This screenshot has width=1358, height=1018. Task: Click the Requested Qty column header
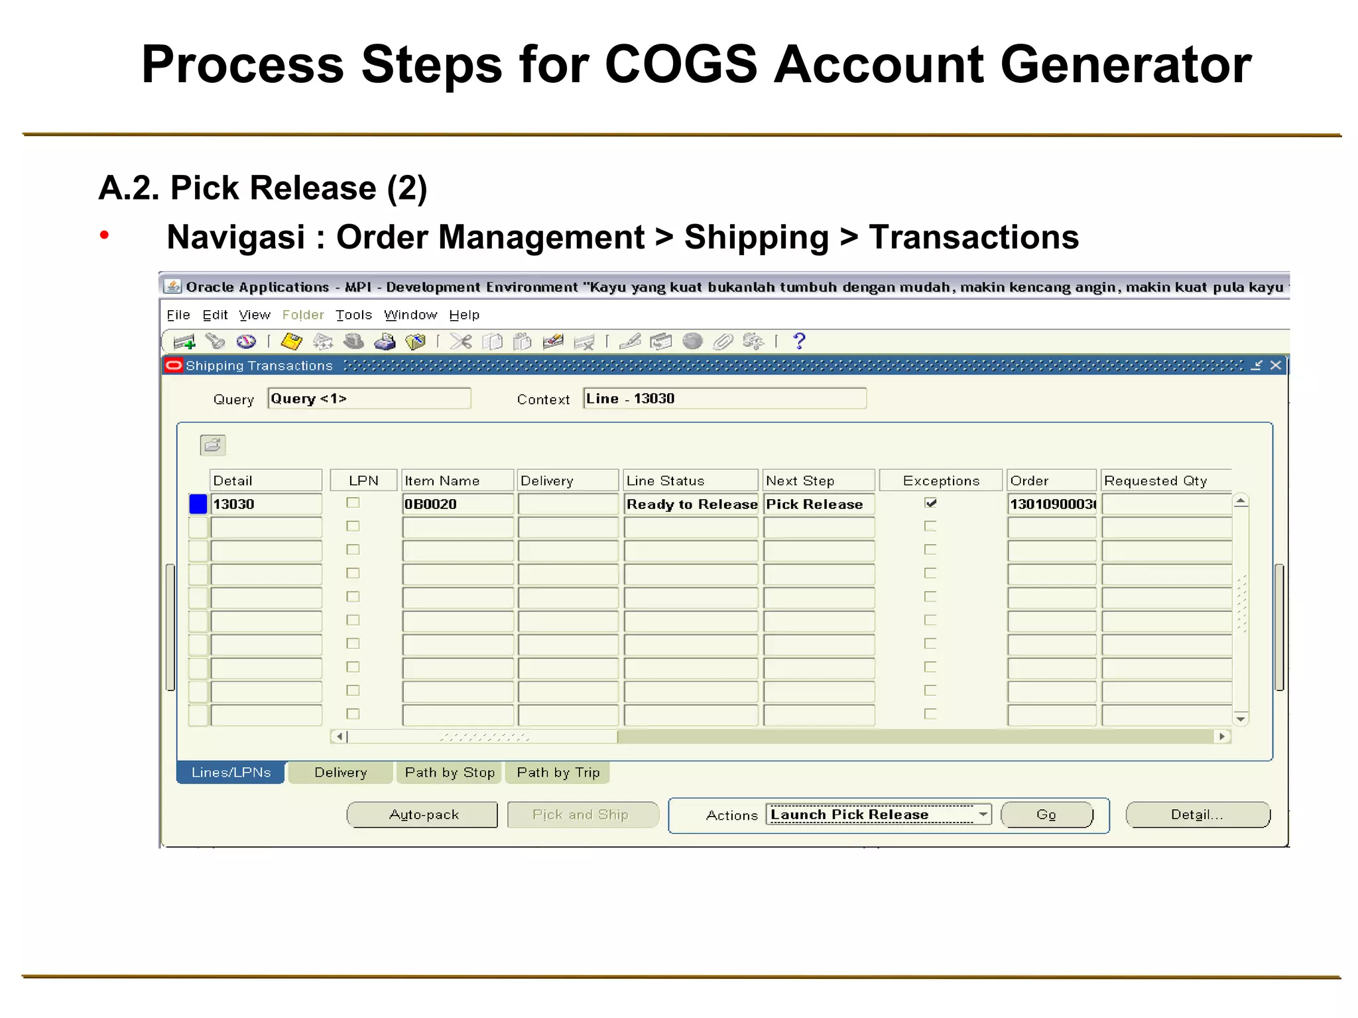pos(1167,481)
